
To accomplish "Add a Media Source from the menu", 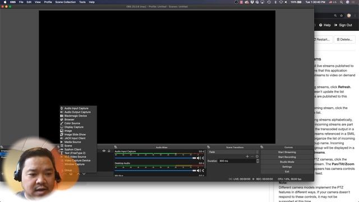I will [x=78, y=142].
